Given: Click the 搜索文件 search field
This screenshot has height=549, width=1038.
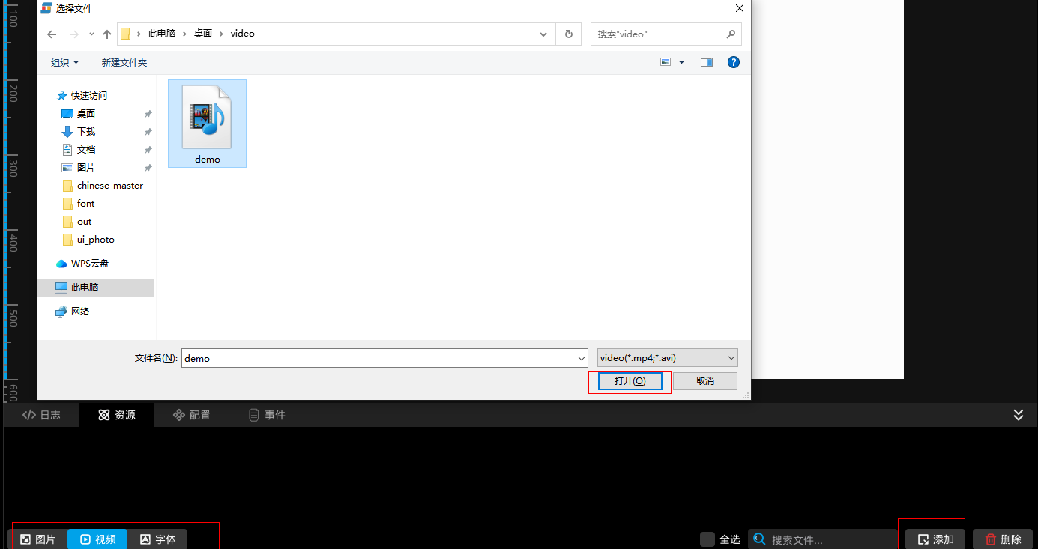Looking at the screenshot, I should (x=823, y=539).
